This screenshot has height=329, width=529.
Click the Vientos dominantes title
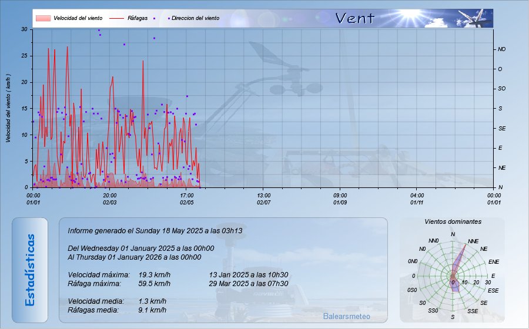click(453, 222)
